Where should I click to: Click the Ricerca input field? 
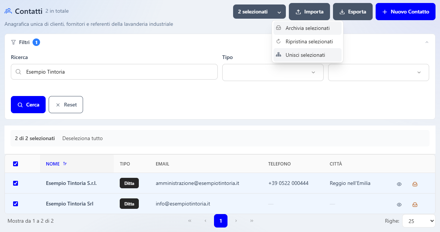114,72
